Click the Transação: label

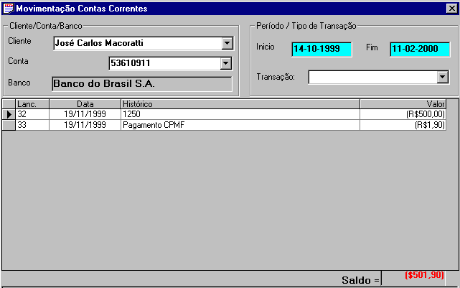point(276,77)
